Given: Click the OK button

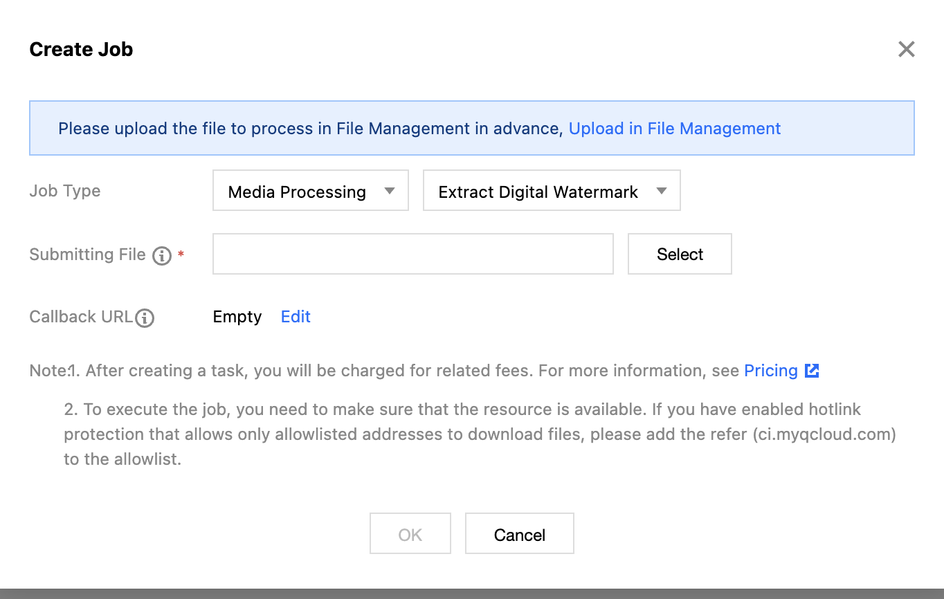Looking at the screenshot, I should coord(410,534).
